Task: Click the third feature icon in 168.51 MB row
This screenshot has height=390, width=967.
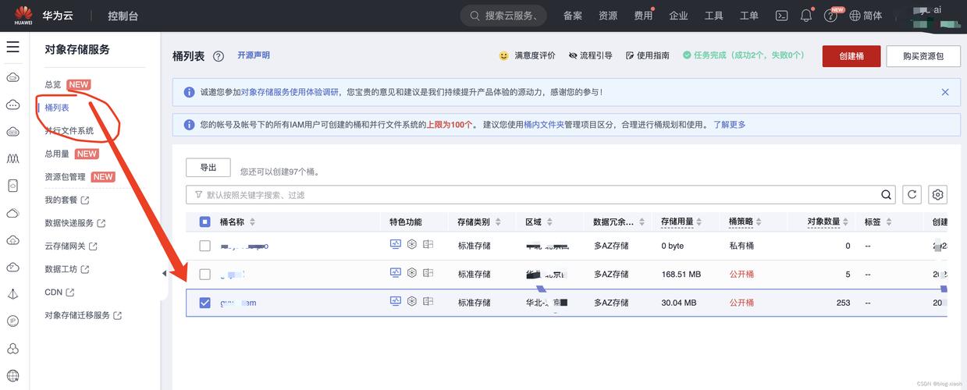Action: 428,274
